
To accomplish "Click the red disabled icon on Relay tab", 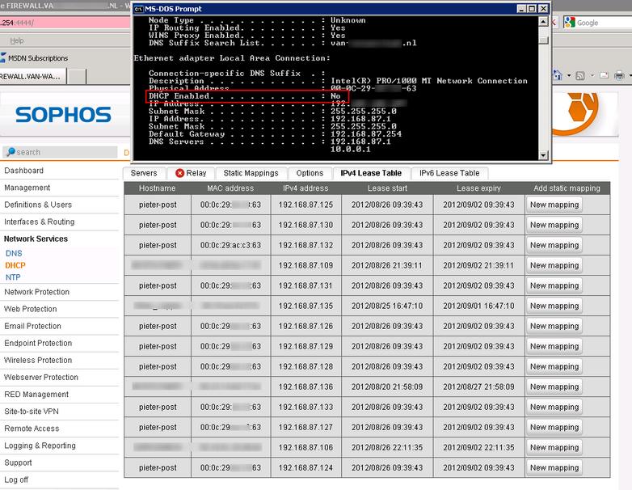I will [x=179, y=173].
